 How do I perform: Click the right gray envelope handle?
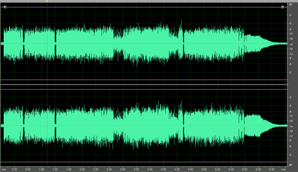click(282, 7)
